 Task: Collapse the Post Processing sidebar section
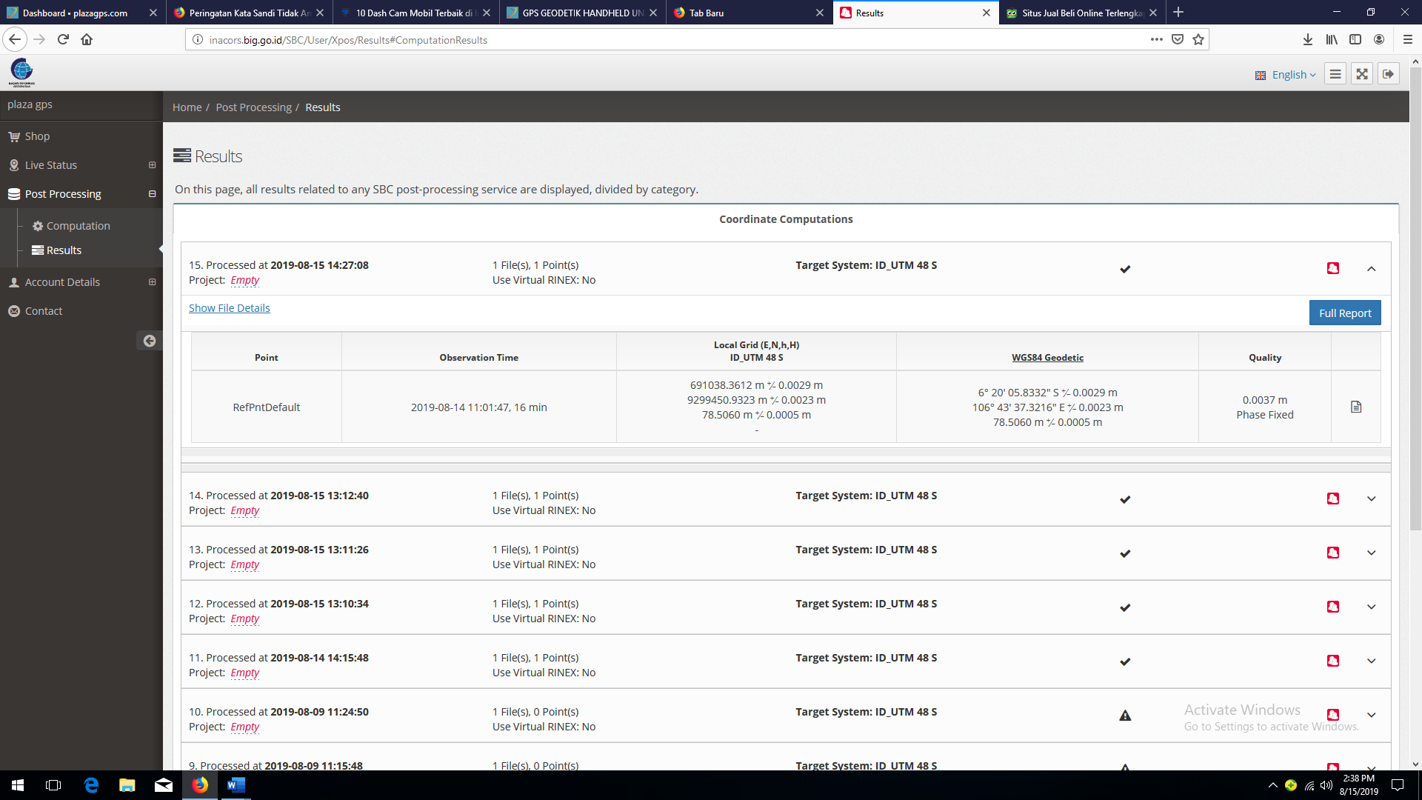point(152,194)
